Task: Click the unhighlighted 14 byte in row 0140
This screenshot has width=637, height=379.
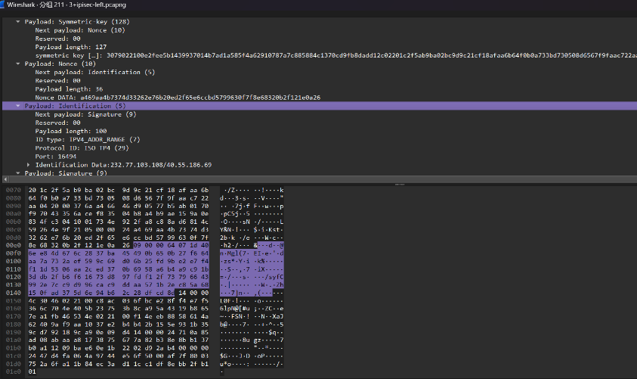Action: click(x=182, y=293)
